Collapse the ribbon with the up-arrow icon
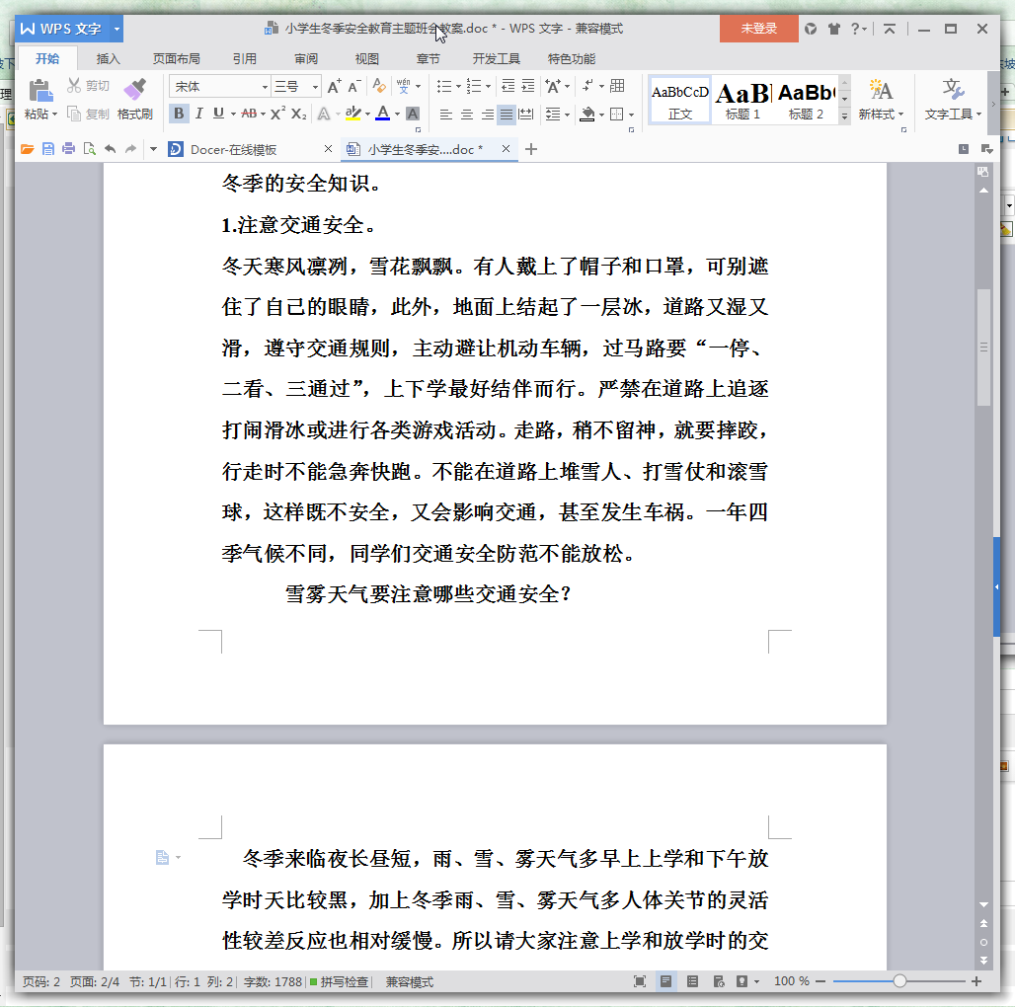This screenshot has height=1007, width=1015. 890,29
